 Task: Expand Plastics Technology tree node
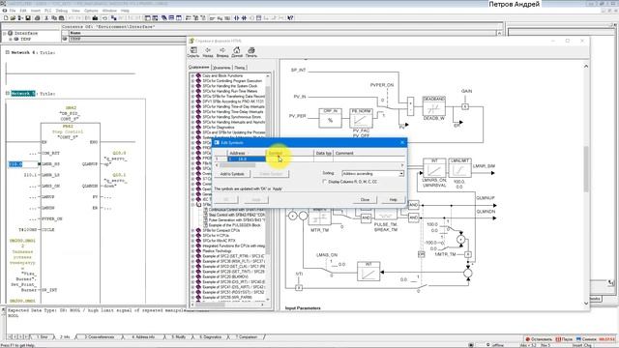(x=193, y=251)
